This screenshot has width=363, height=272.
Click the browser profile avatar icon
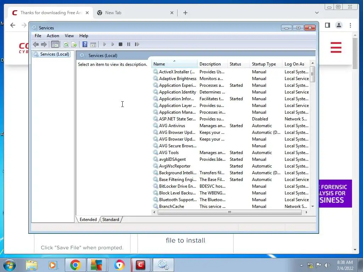339,25
